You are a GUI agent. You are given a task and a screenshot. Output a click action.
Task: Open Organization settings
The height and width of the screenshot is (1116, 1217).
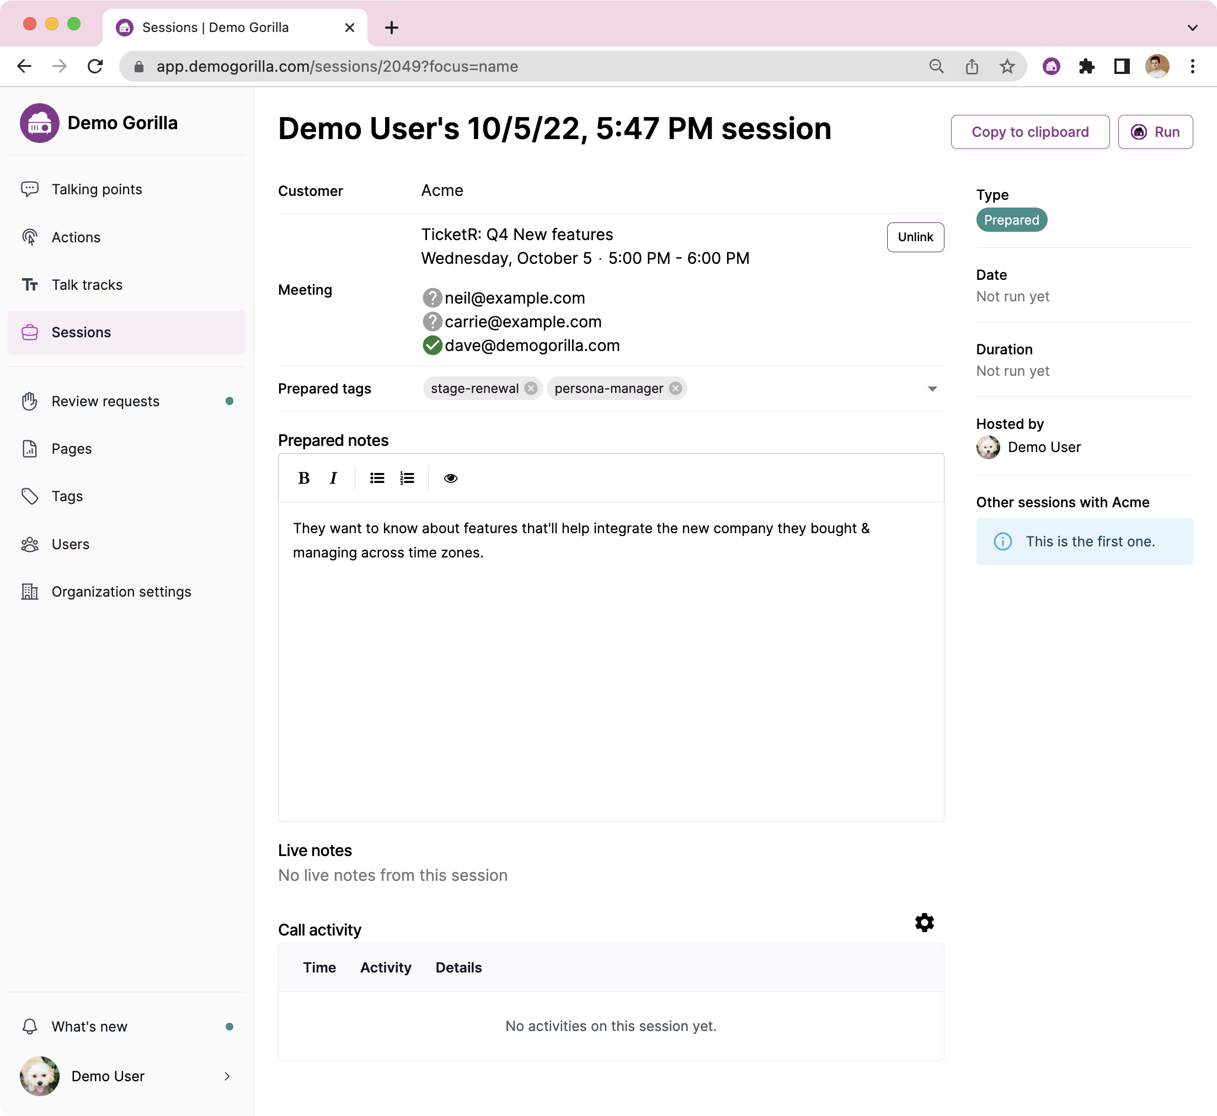click(x=121, y=591)
